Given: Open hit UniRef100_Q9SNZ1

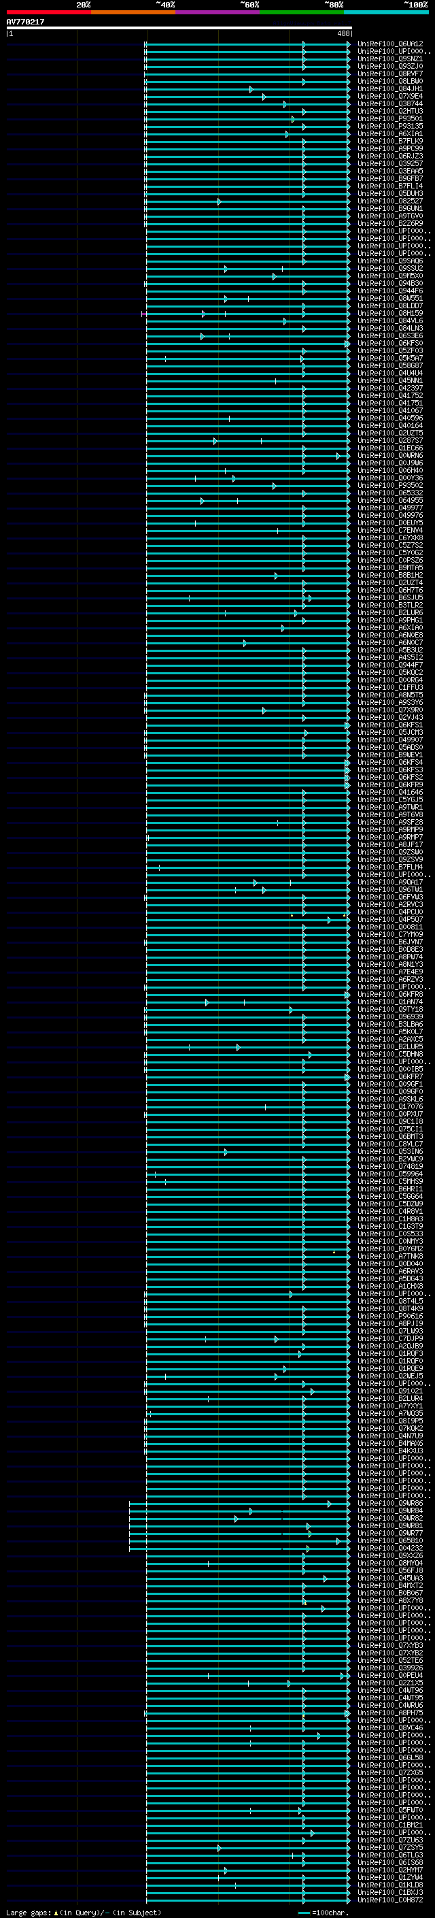Looking at the screenshot, I should tap(390, 59).
